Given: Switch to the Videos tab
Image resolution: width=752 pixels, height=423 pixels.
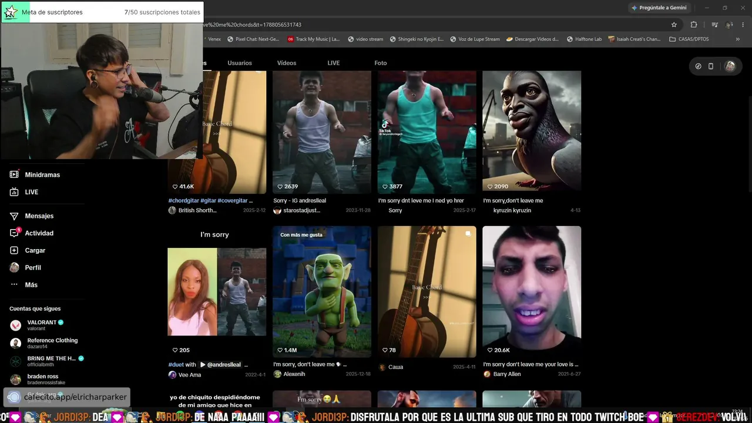Looking at the screenshot, I should (287, 63).
